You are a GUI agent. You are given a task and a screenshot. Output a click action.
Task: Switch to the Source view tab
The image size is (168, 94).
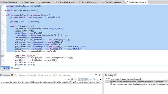point(5,68)
